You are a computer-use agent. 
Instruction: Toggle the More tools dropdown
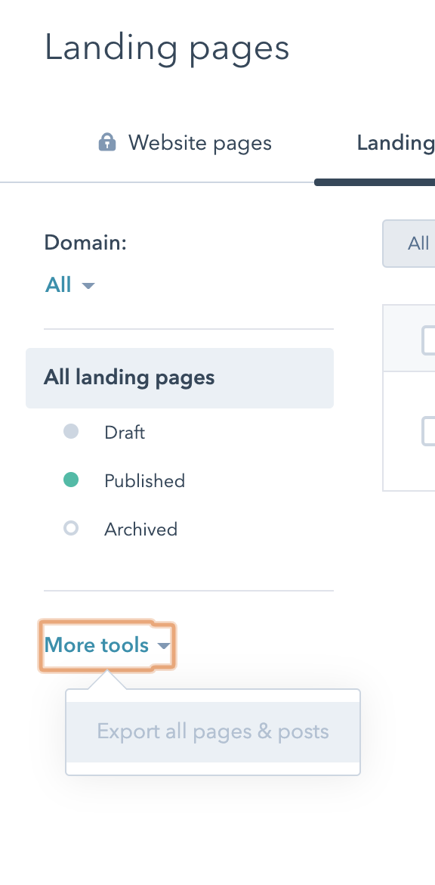coord(107,645)
